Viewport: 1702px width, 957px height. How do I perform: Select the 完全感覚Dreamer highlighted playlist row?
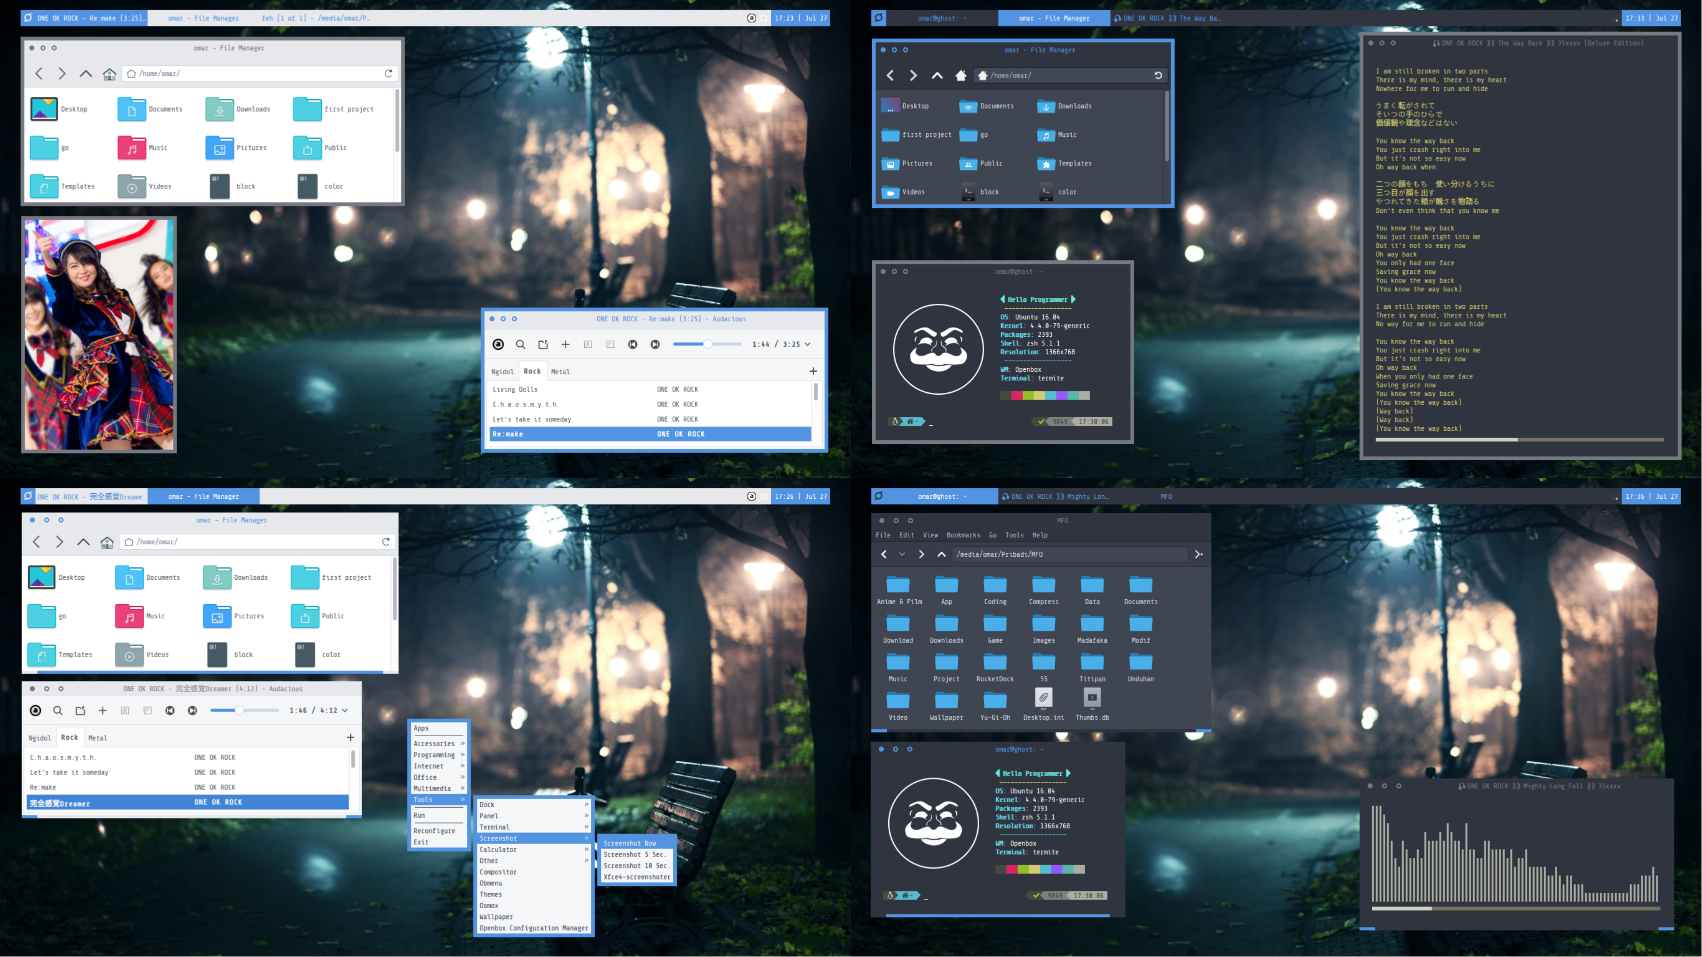pyautogui.click(x=187, y=803)
